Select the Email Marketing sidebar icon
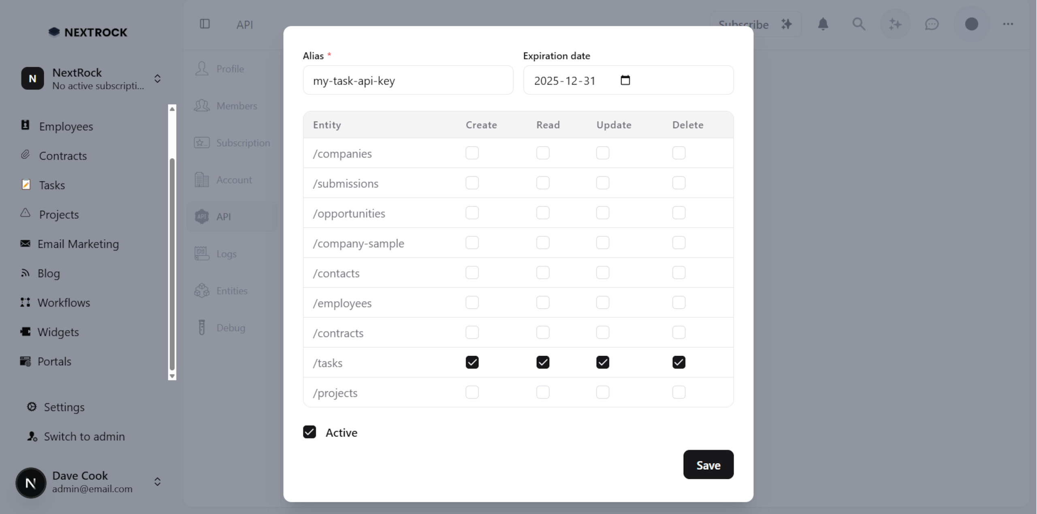The image size is (1037, 514). click(25, 243)
